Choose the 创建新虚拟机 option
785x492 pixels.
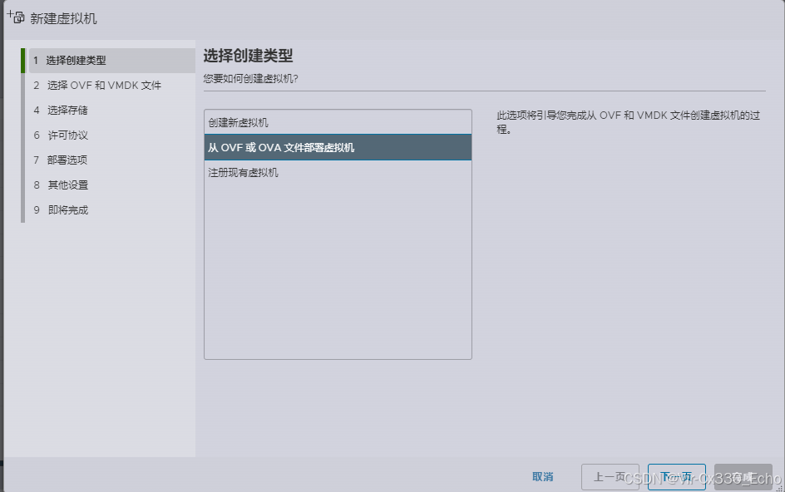[x=338, y=123]
